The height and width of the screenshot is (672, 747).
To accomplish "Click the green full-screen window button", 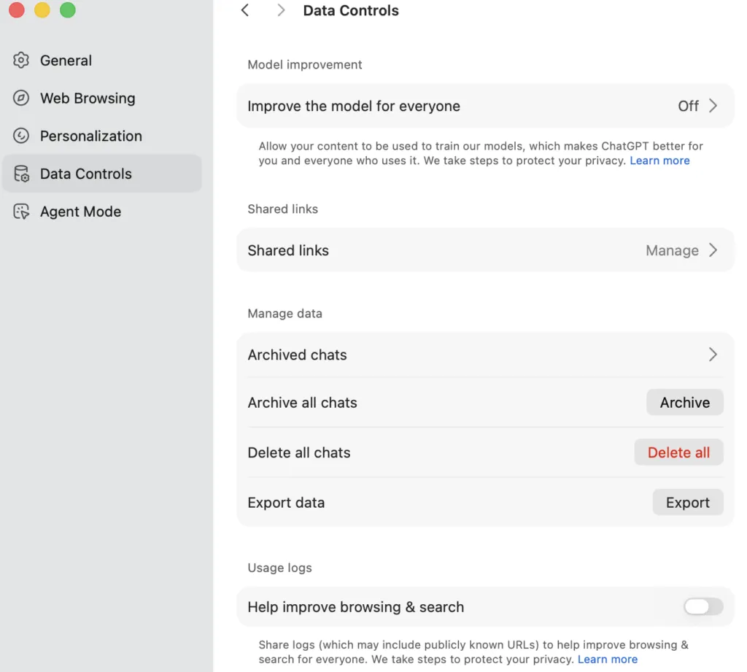I will point(68,10).
